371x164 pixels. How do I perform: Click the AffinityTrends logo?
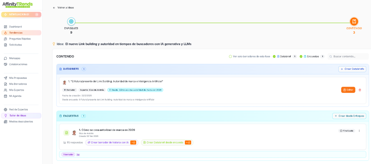(x=17, y=4)
